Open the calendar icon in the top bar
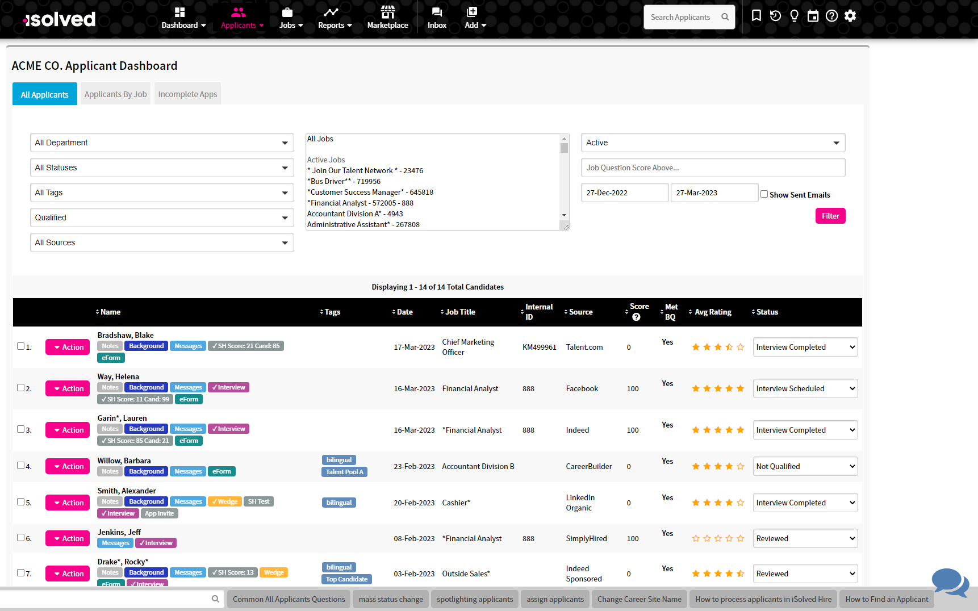Screen dimensions: 978x611 813,16
